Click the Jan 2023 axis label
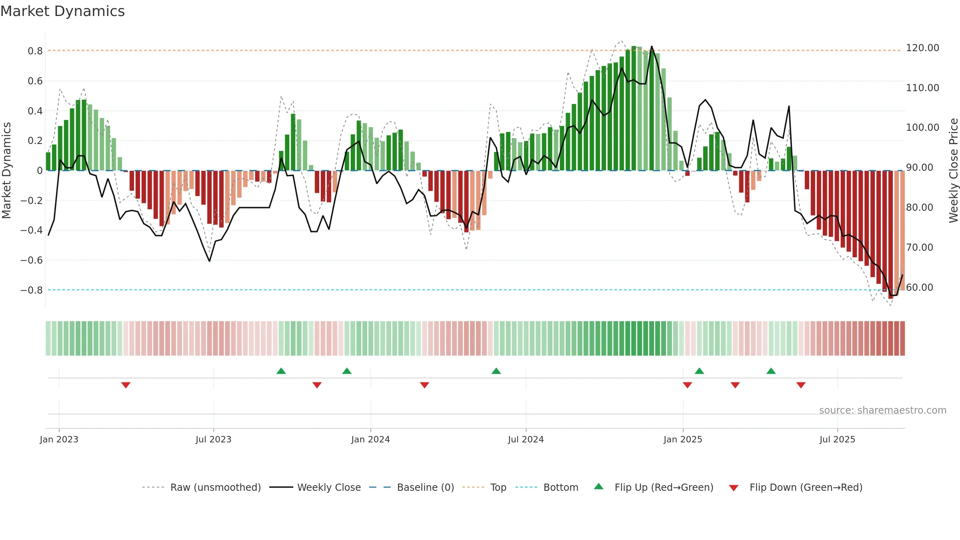 pyautogui.click(x=59, y=439)
